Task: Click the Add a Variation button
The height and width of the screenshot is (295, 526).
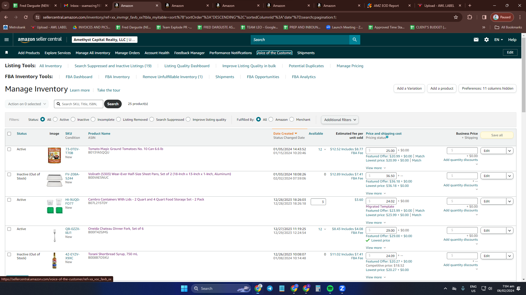Action: pos(410,88)
